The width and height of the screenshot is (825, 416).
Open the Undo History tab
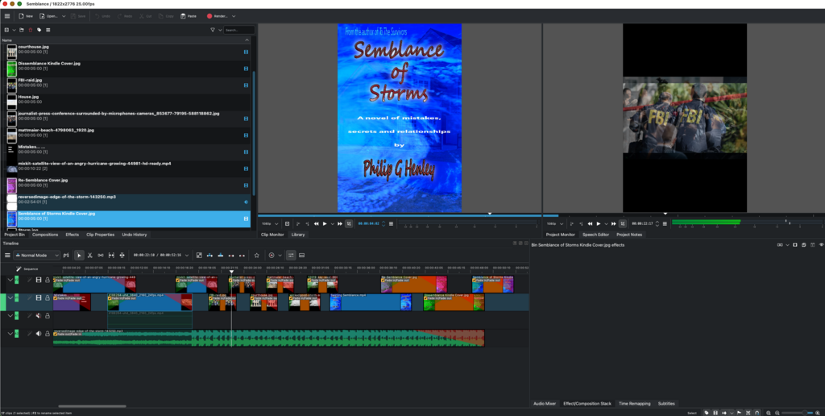pyautogui.click(x=135, y=235)
